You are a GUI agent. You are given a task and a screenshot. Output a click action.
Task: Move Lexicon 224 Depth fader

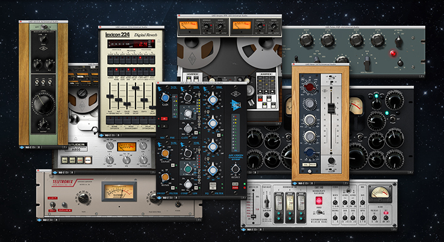pos(144,100)
